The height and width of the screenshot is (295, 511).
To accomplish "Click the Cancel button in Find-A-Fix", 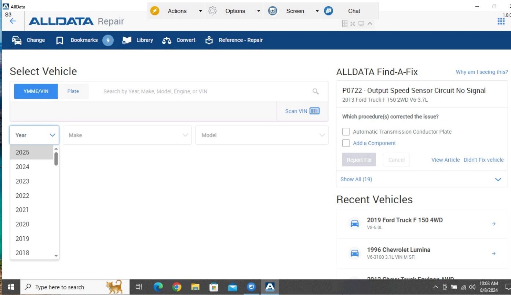I will click(397, 160).
